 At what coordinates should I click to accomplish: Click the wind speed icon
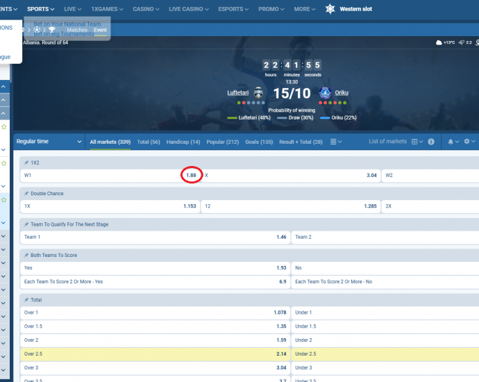tap(462, 42)
